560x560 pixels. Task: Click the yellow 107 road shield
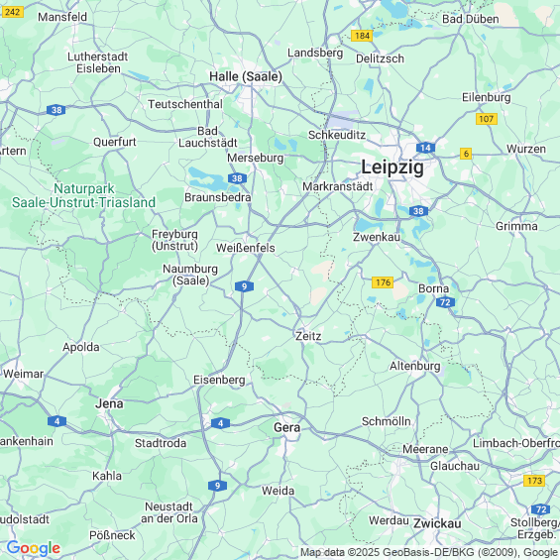click(x=486, y=119)
